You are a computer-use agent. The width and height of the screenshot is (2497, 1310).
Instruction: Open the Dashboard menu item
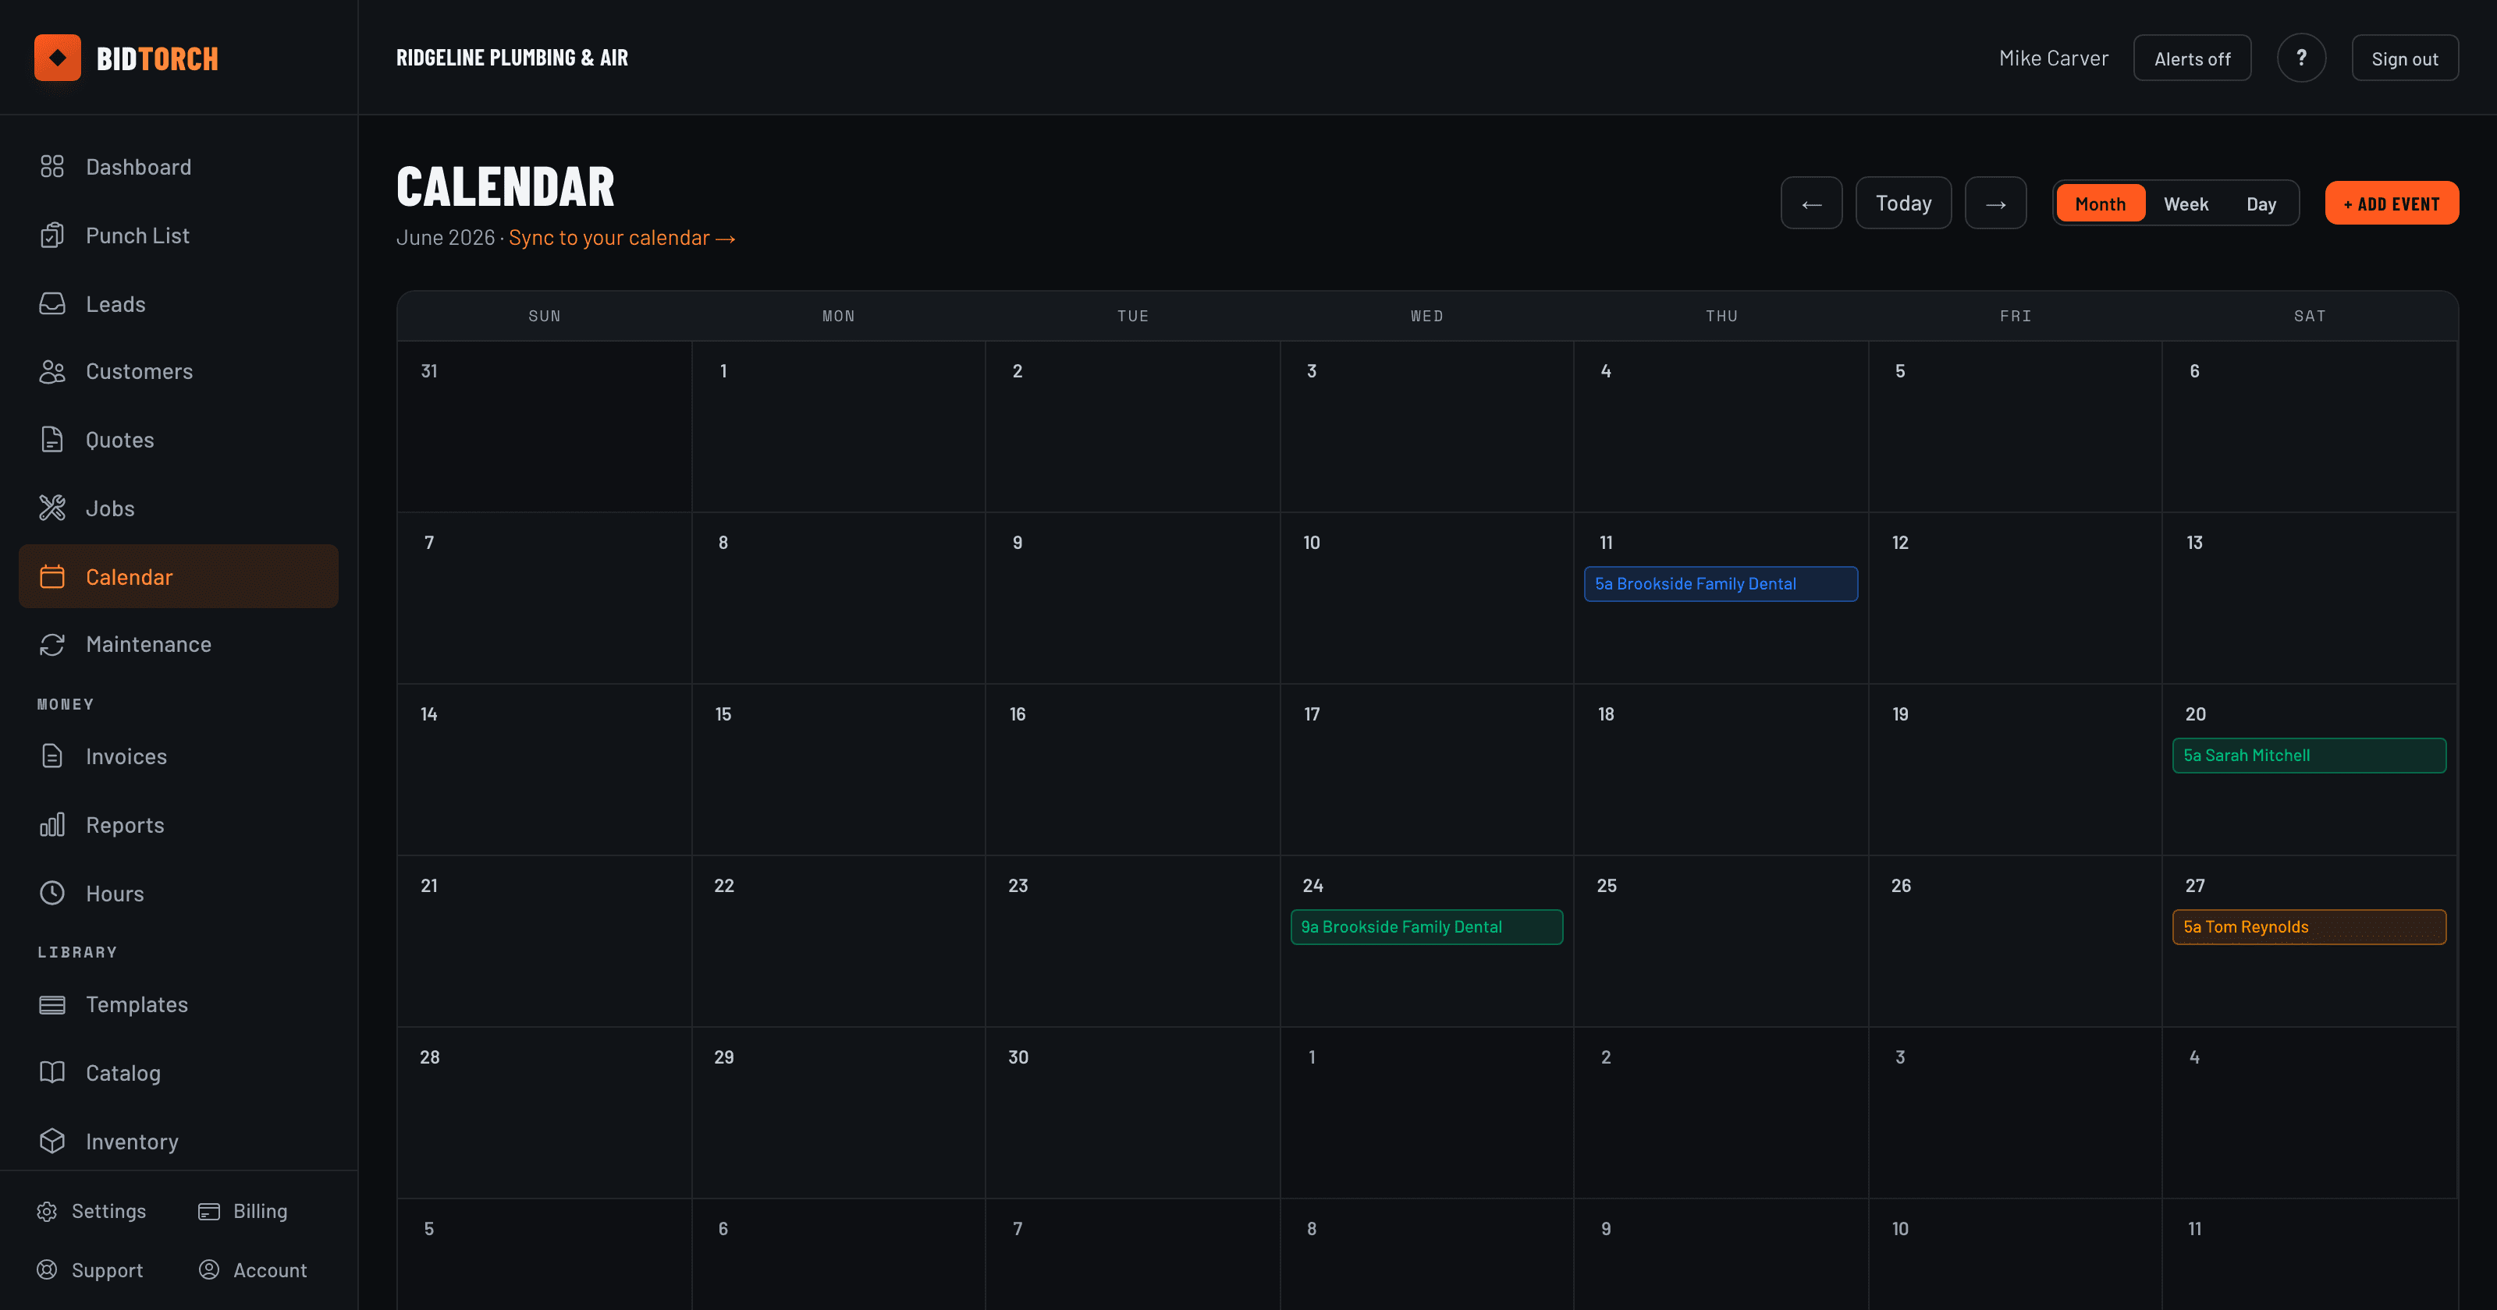pos(179,167)
